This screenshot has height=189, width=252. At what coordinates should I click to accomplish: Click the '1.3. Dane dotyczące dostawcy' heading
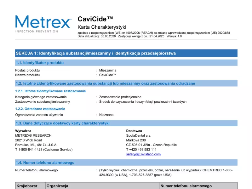[126, 123]
